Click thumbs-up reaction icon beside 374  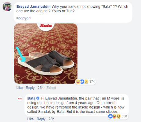pos(82,81)
